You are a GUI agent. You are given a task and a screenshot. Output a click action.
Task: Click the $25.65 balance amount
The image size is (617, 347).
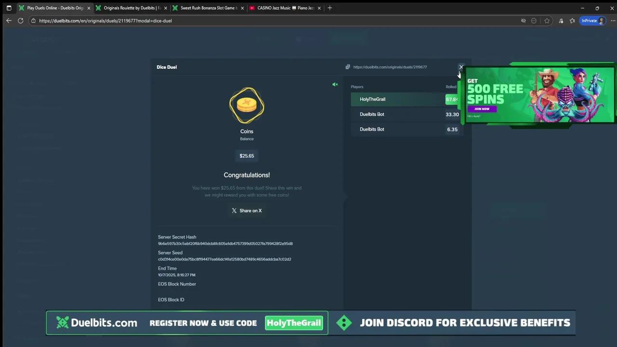247,156
